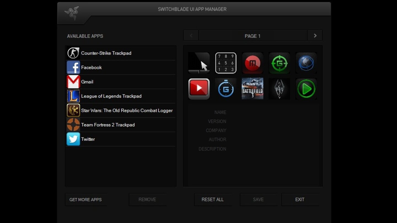Click the Team Fortress 2 icon

[x=73, y=125]
